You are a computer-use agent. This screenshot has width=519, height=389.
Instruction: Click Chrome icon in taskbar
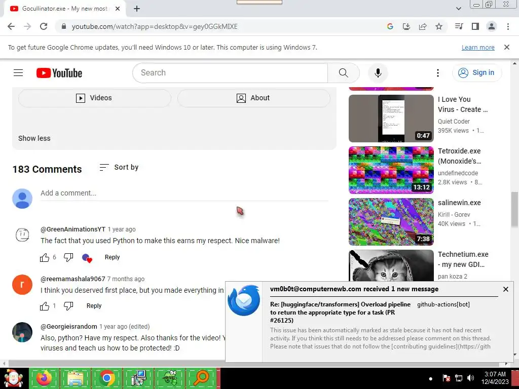(x=106, y=378)
